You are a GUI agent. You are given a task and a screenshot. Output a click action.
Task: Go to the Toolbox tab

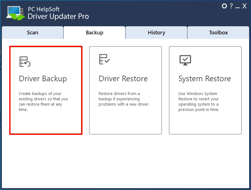[x=218, y=32]
